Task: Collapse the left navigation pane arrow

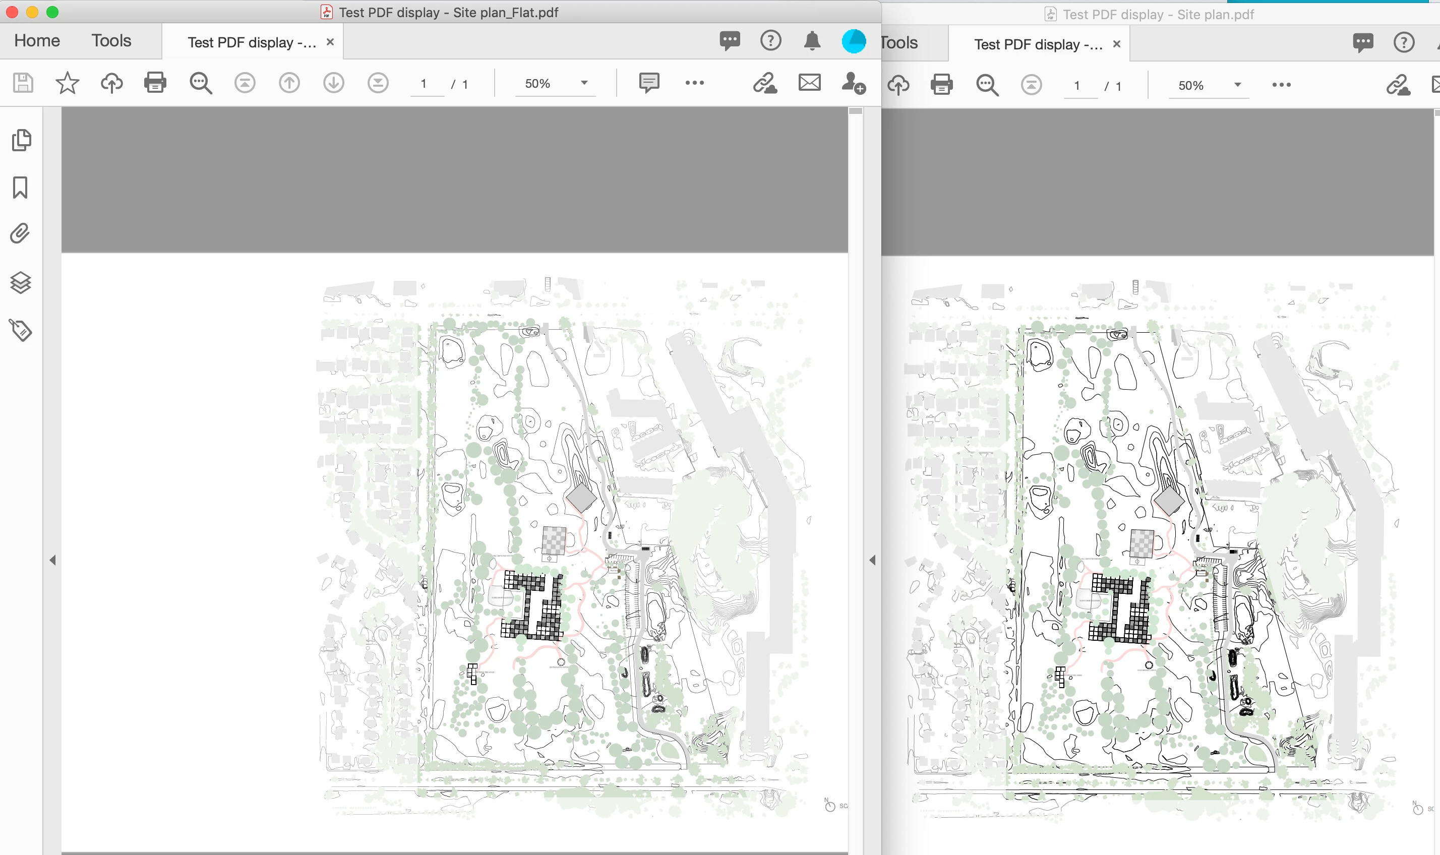Action: click(x=52, y=560)
